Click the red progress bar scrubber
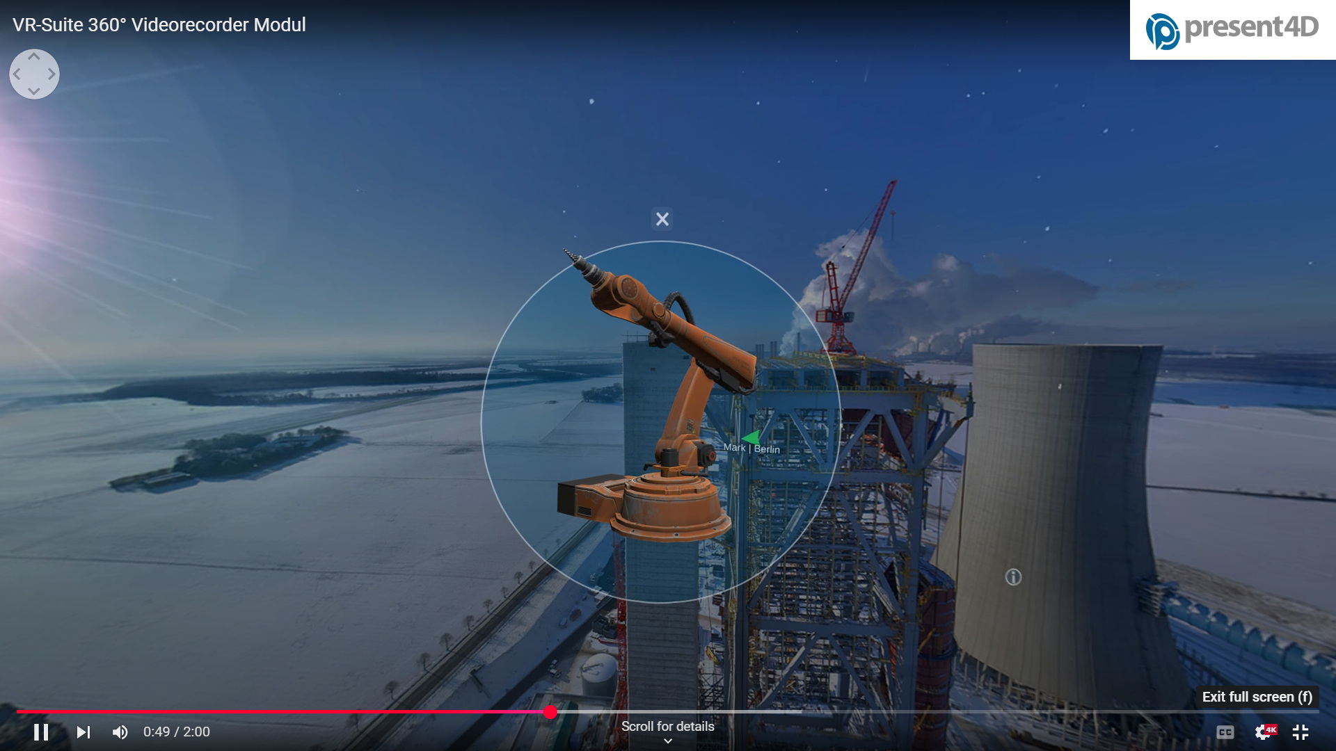1336x751 pixels. tap(550, 711)
